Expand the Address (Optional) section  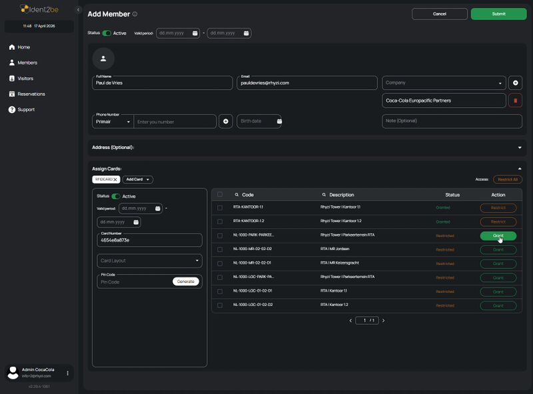[519, 147]
